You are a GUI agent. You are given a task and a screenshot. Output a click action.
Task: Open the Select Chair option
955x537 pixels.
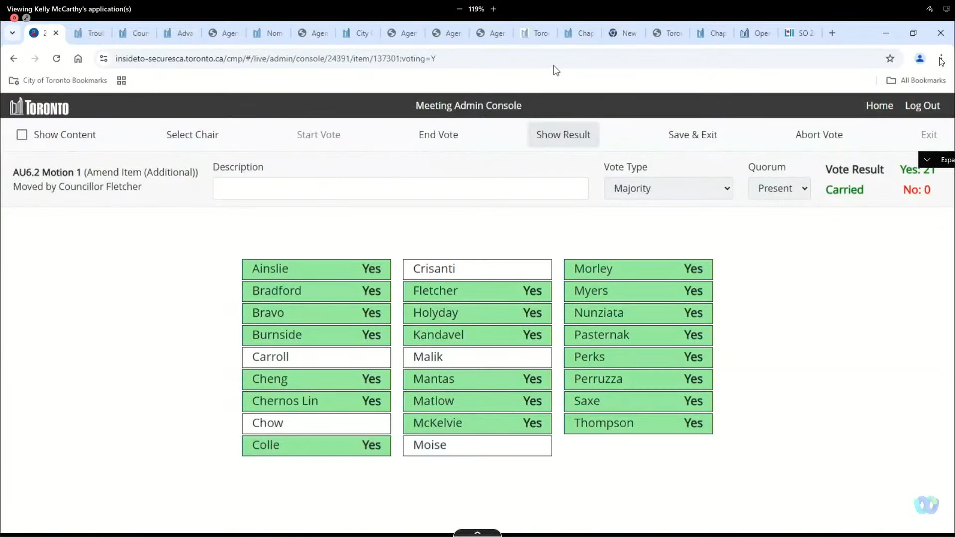pos(192,135)
